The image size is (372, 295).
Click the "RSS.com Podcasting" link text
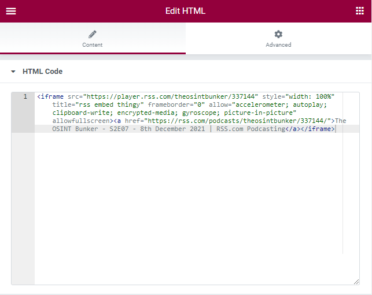(251, 129)
